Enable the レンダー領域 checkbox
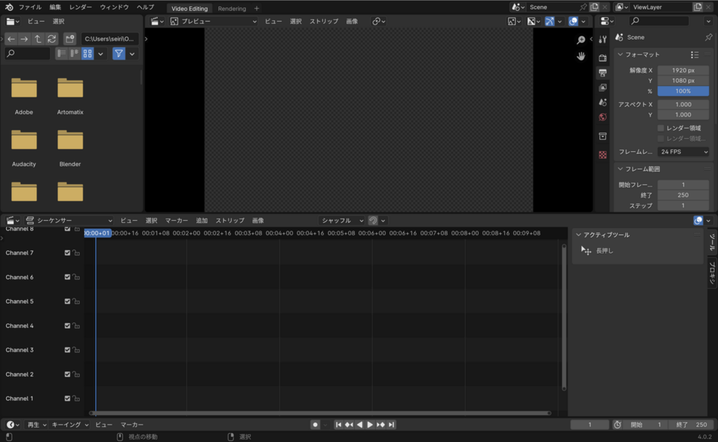718x442 pixels. point(661,127)
